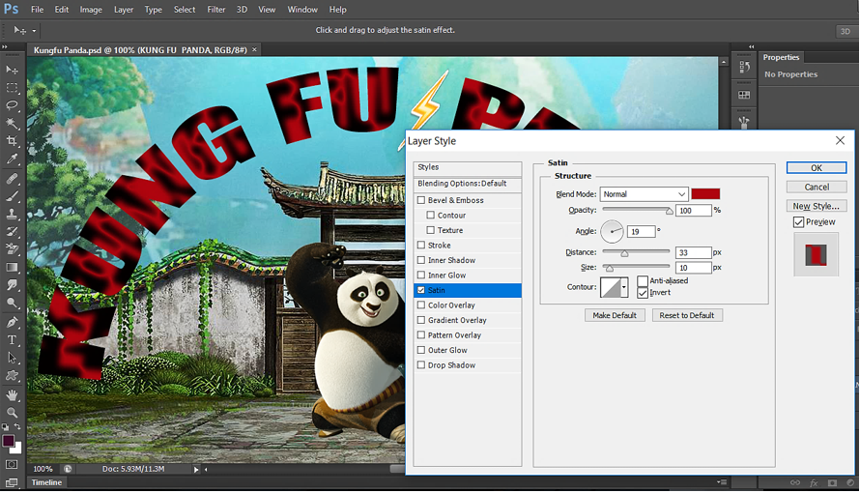Select the Brush tool
The height and width of the screenshot is (493, 860).
12,196
